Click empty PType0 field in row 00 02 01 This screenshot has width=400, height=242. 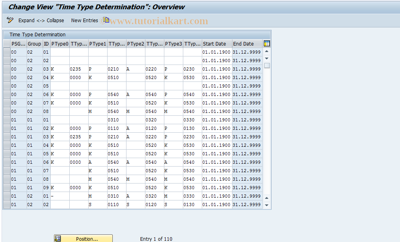tap(60, 52)
